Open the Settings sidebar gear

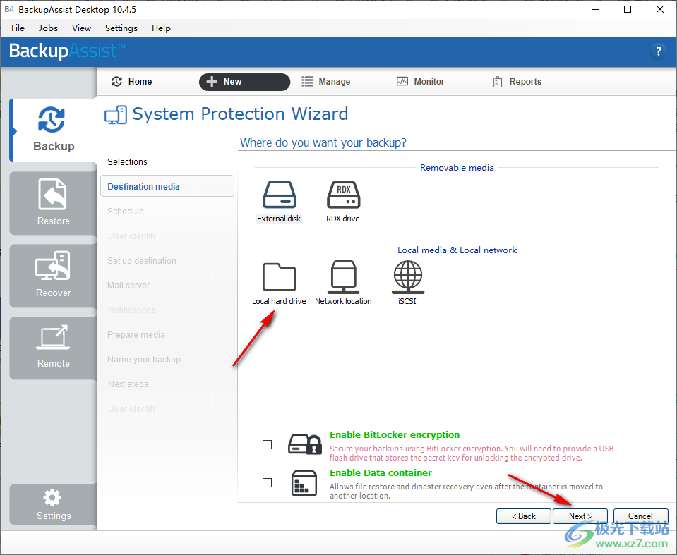pos(54,504)
